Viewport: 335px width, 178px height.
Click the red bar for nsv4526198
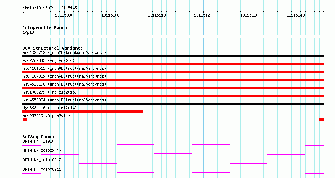173,88
